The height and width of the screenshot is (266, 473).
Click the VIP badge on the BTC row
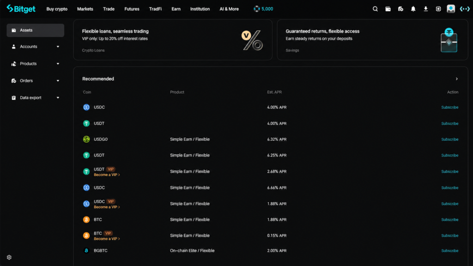(108, 233)
